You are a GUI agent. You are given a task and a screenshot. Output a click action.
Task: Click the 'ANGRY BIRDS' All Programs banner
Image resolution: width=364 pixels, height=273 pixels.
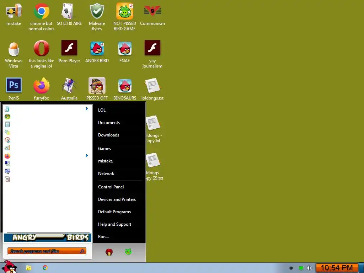[48, 237]
